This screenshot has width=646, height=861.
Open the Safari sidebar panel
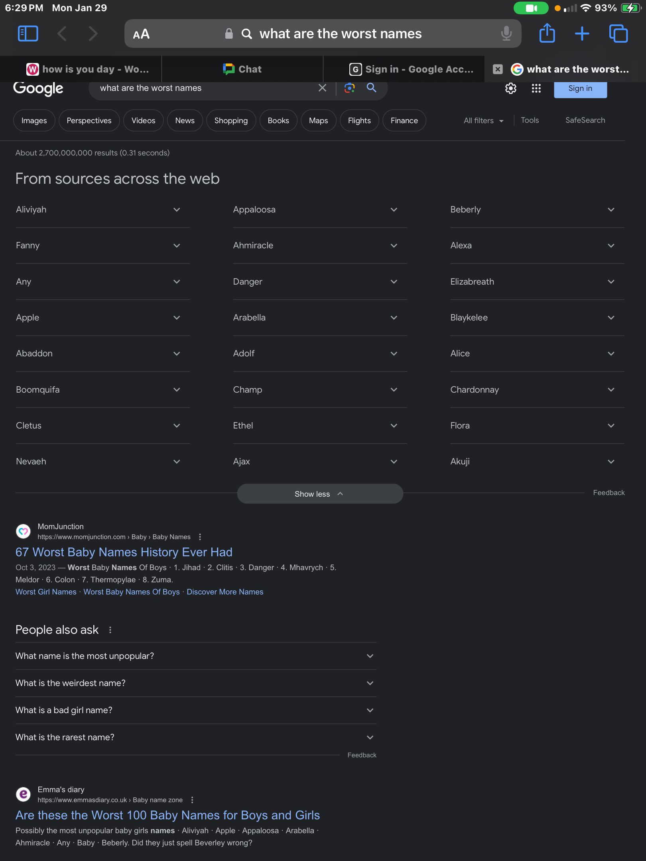pos(28,33)
